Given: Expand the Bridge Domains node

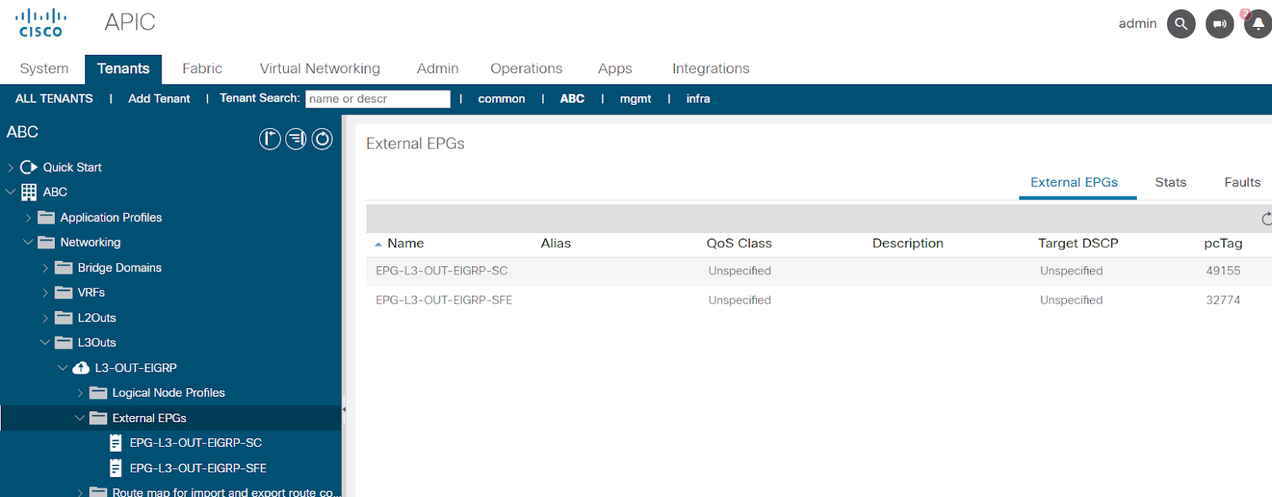Looking at the screenshot, I should [45, 268].
